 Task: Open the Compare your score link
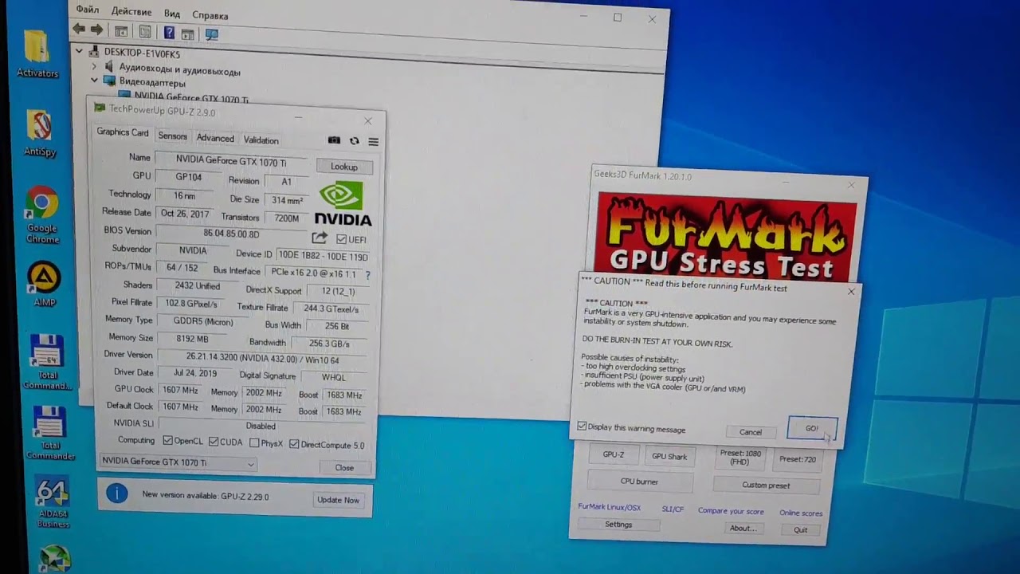731,511
